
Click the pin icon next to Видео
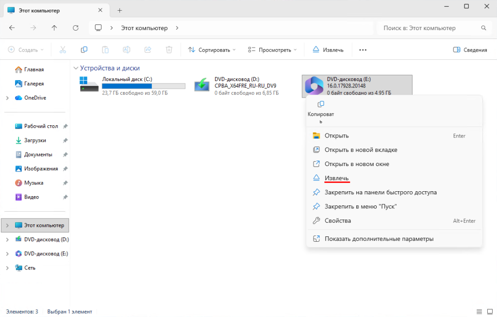point(66,197)
